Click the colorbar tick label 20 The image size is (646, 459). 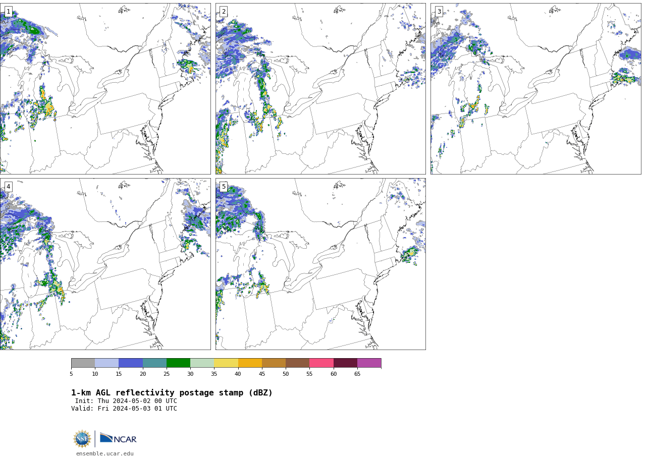[x=143, y=374]
